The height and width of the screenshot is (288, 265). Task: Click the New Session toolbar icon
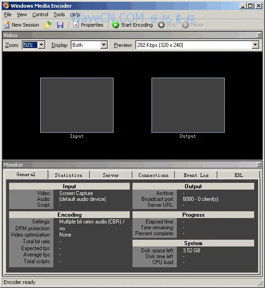pos(7,25)
